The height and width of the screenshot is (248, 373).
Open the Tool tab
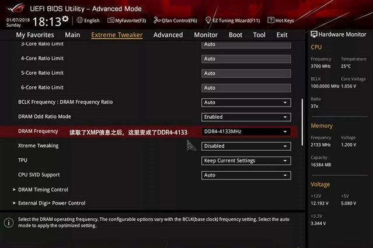pyautogui.click(x=259, y=35)
